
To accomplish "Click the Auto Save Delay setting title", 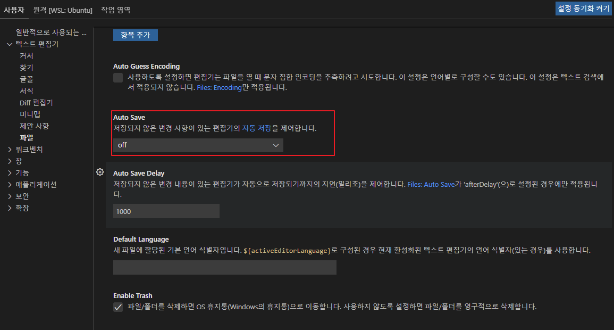I will 139,173.
